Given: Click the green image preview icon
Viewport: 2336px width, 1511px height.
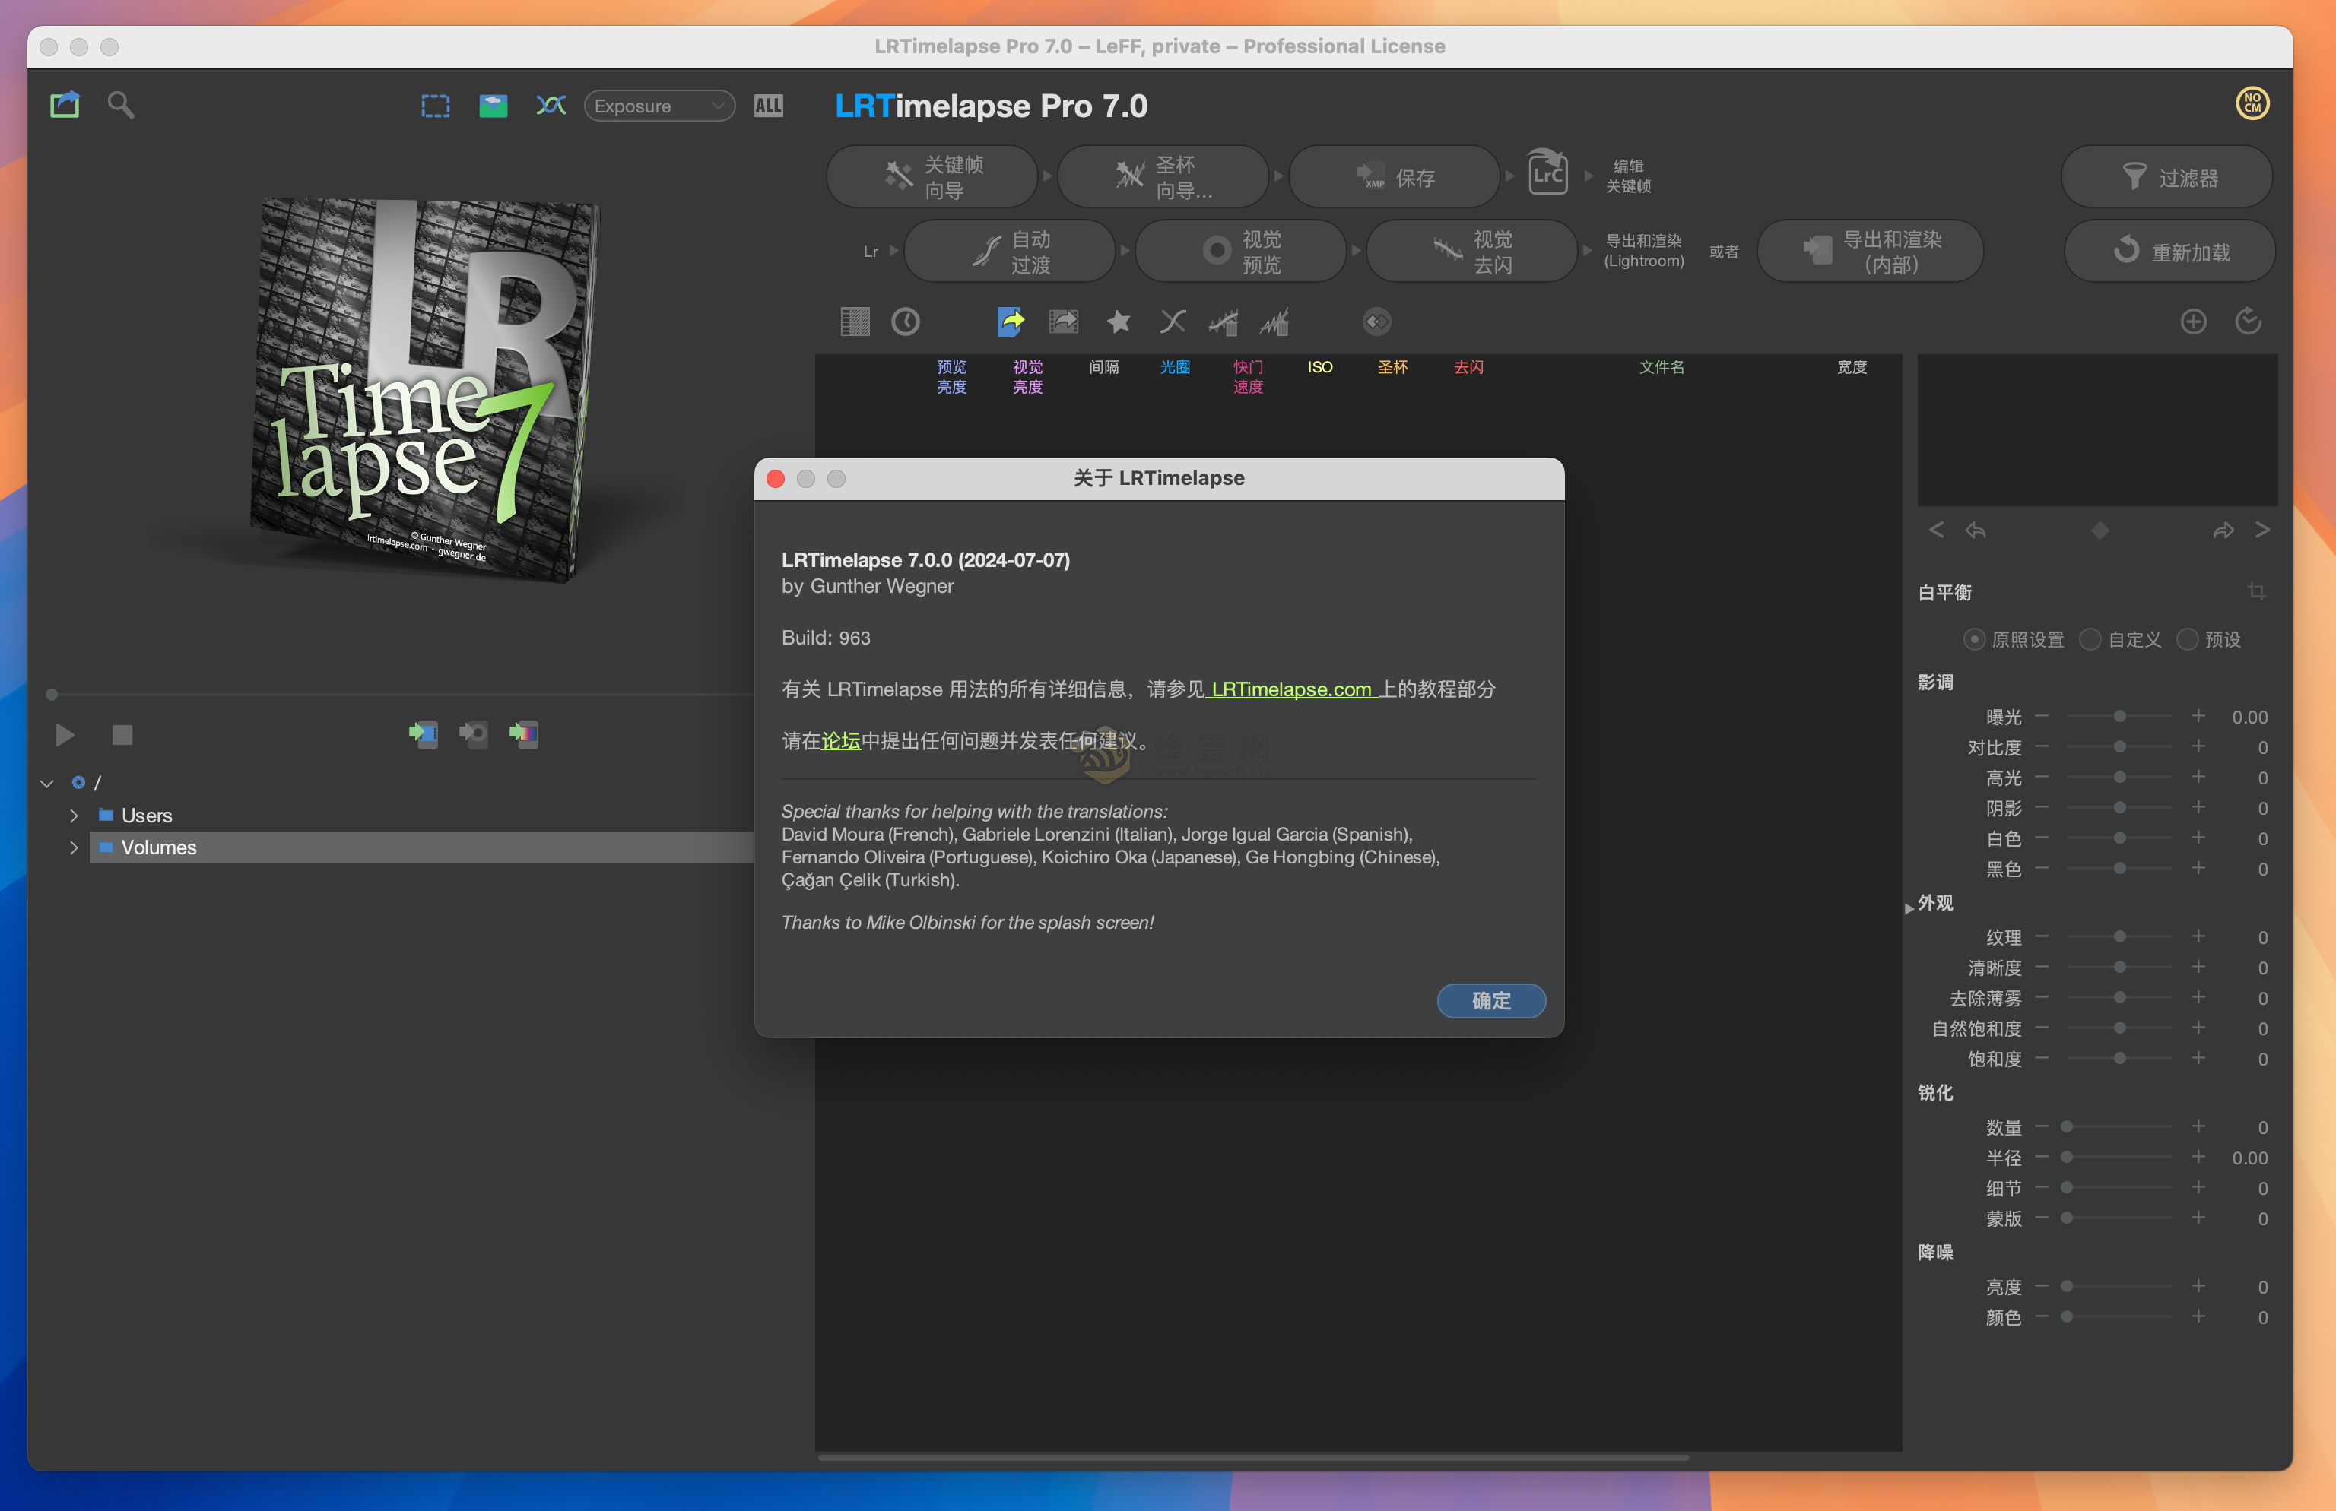Looking at the screenshot, I should tap(493, 106).
